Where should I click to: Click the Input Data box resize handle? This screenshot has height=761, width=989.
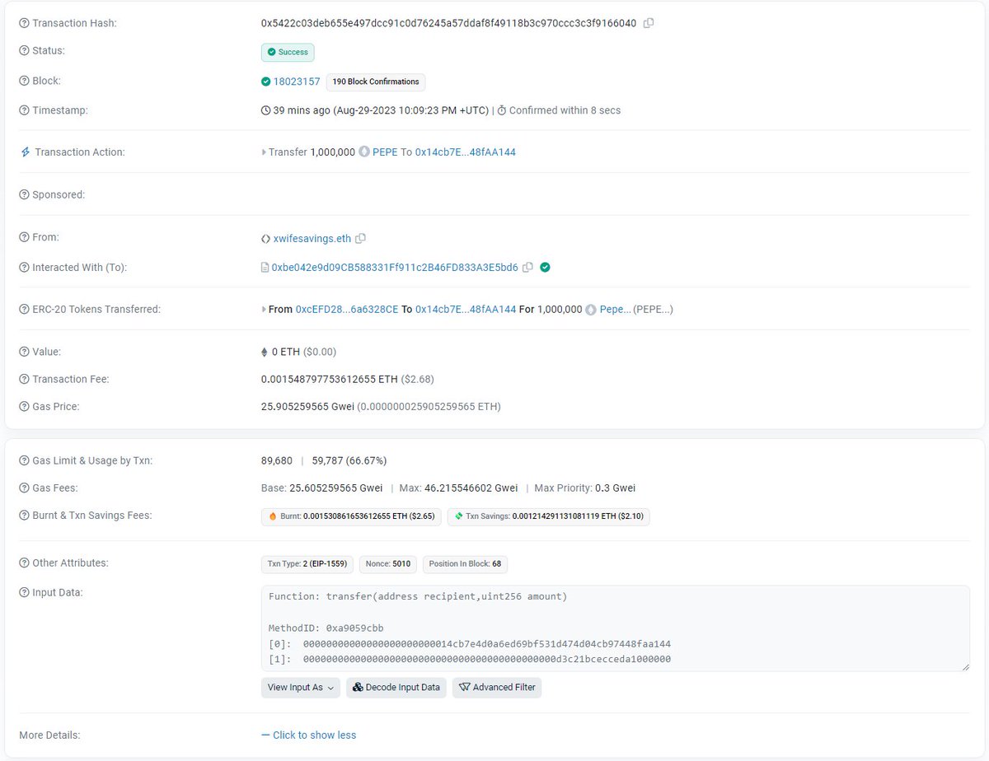click(964, 665)
